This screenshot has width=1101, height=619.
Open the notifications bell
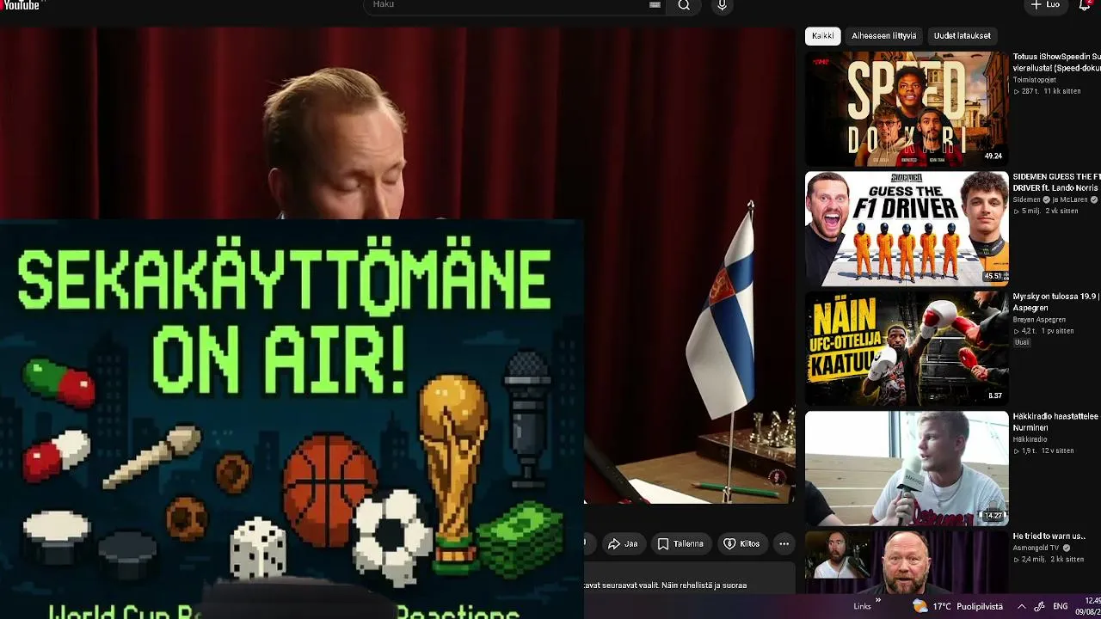(1085, 5)
